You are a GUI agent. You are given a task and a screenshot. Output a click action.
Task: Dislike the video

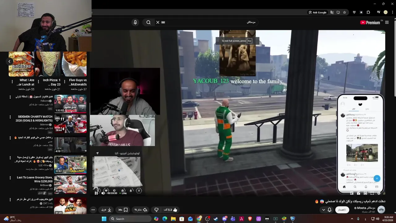pos(157,210)
